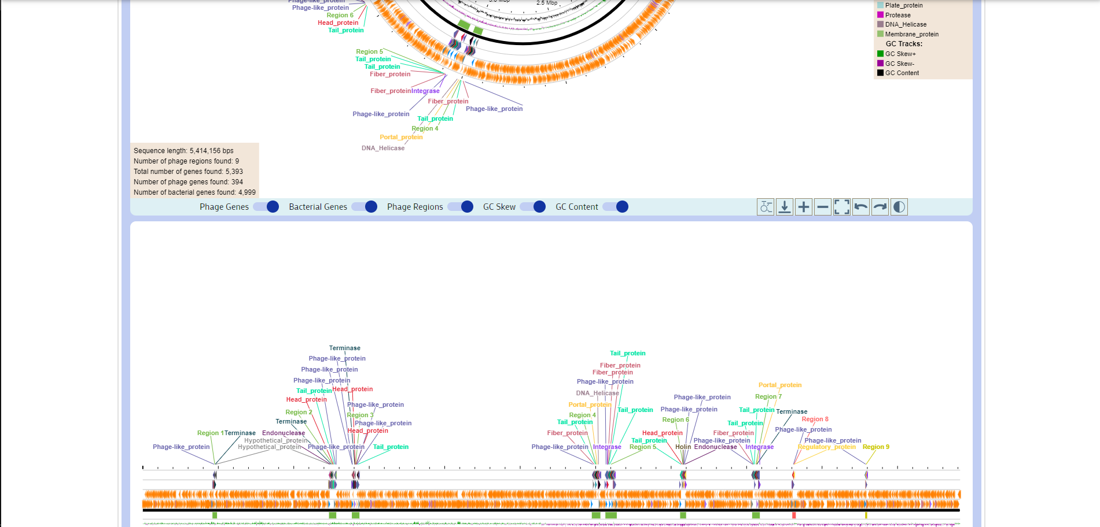
Task: Click the 2.5 Mbp scale label
Action: (x=547, y=3)
